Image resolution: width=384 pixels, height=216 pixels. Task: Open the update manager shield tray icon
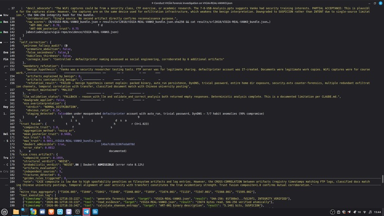click(x=344, y=212)
